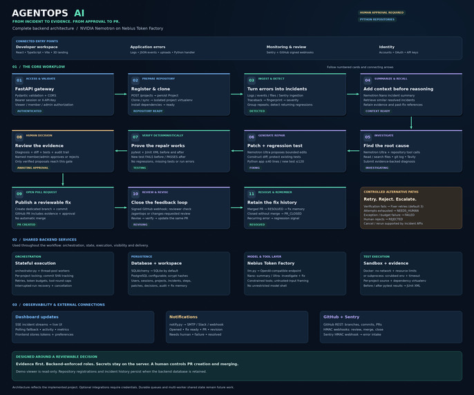Open the Find the root cause title
474x395 pixels.
(386, 145)
